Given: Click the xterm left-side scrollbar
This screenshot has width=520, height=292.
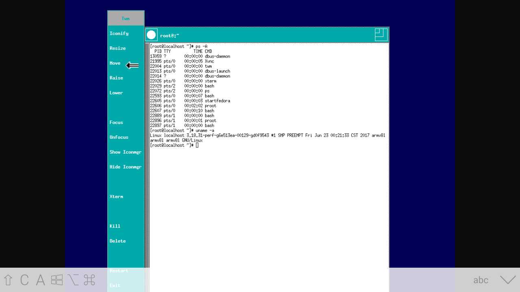Looking at the screenshot, I should [147, 167].
